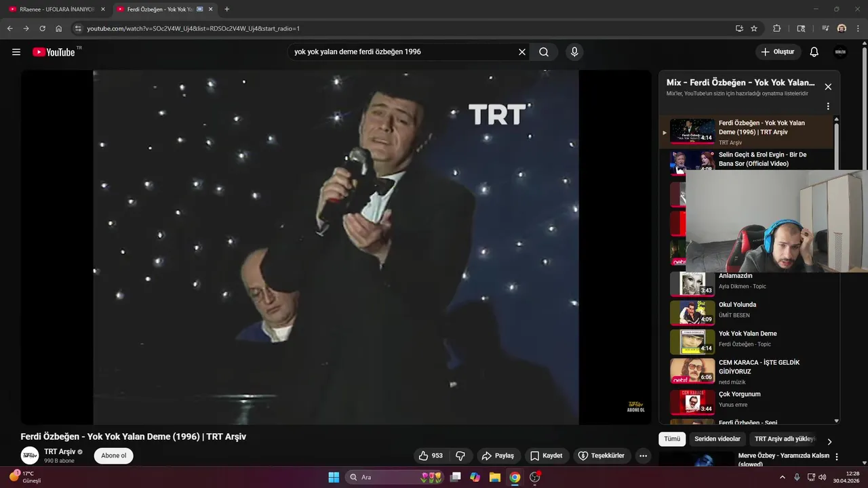
Task: Open the YouTube account avatar menu
Action: [x=840, y=52]
